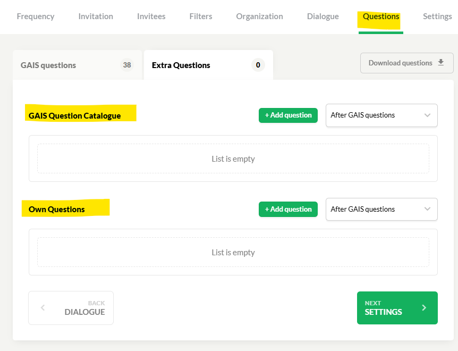This screenshot has height=351, width=458.
Task: Click the download arrow icon
Action: (x=441, y=62)
